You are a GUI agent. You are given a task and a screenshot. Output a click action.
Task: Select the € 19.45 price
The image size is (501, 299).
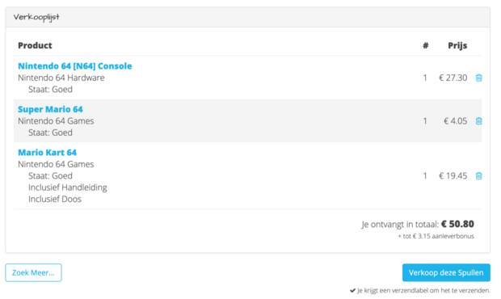coord(453,175)
